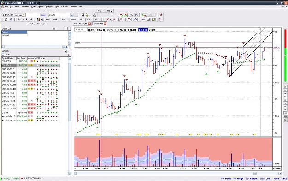Click the window layout icon next to Auto
This screenshot has height=181, width=288.
click(148, 19)
